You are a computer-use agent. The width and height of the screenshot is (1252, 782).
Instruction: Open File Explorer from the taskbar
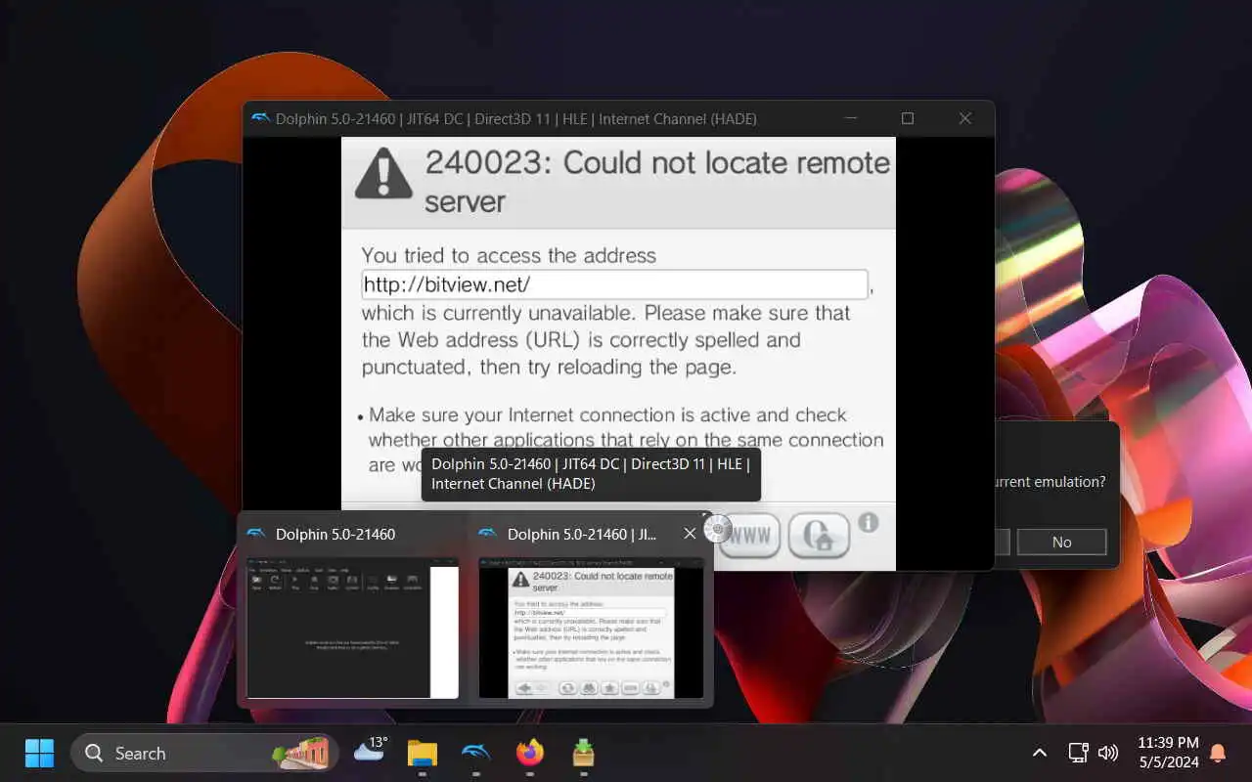(423, 753)
